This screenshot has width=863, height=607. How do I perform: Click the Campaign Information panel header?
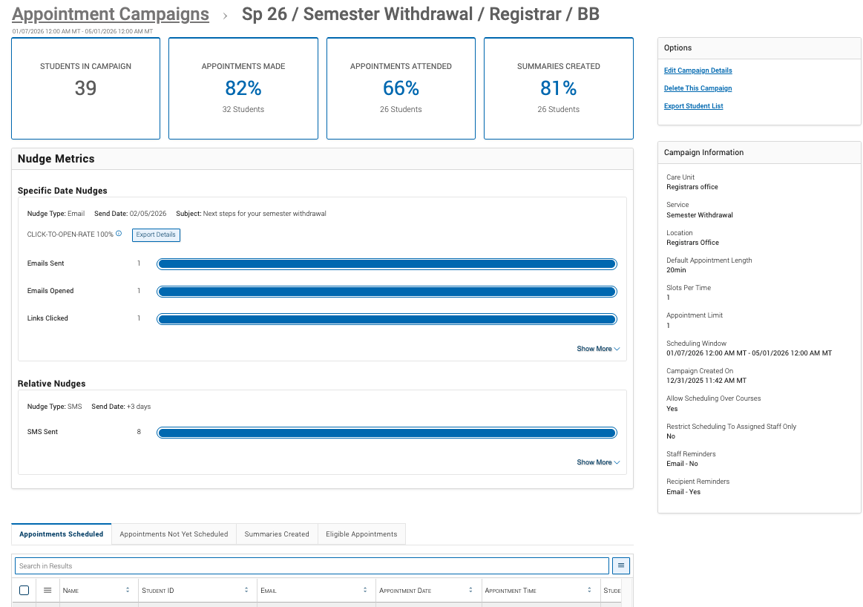tap(759, 153)
